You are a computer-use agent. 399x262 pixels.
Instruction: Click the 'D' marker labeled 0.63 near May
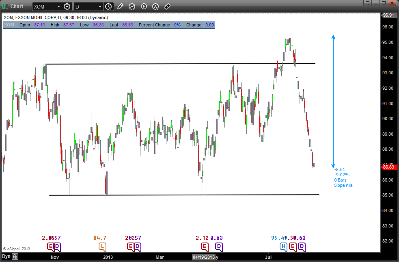pos(219,247)
